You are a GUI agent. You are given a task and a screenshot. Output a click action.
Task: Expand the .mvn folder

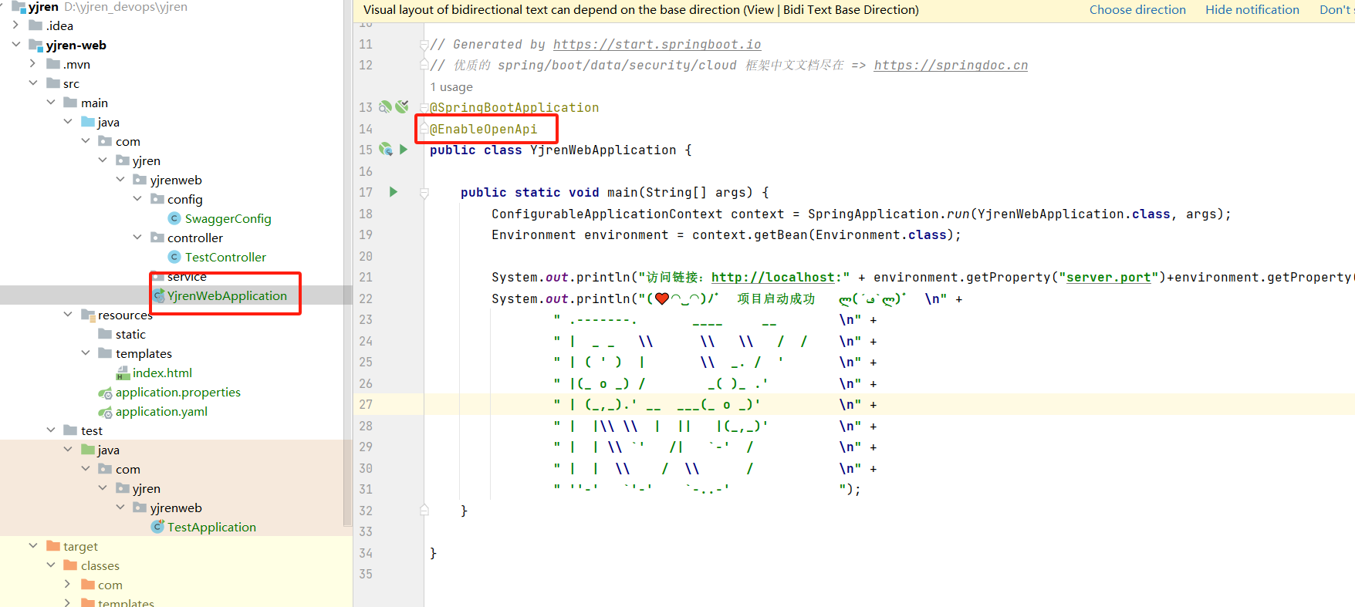coord(32,64)
